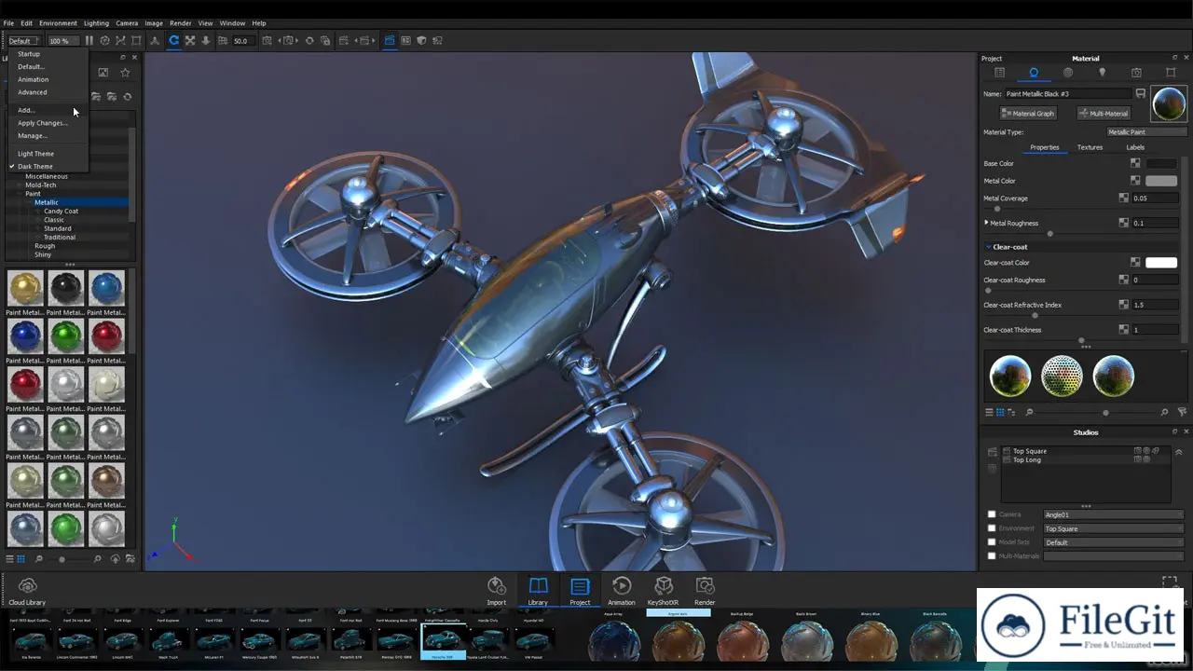Open the 100 % resolution dropdown
The image size is (1193, 671).
coord(64,41)
